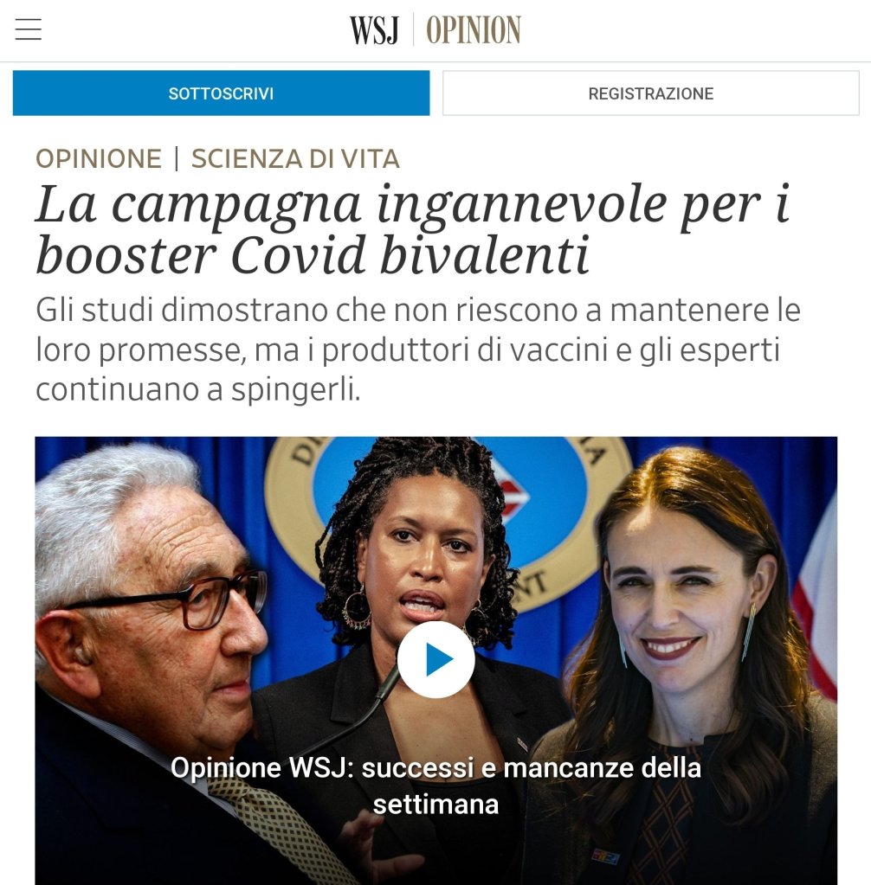Click the WSJ logo

tap(375, 30)
